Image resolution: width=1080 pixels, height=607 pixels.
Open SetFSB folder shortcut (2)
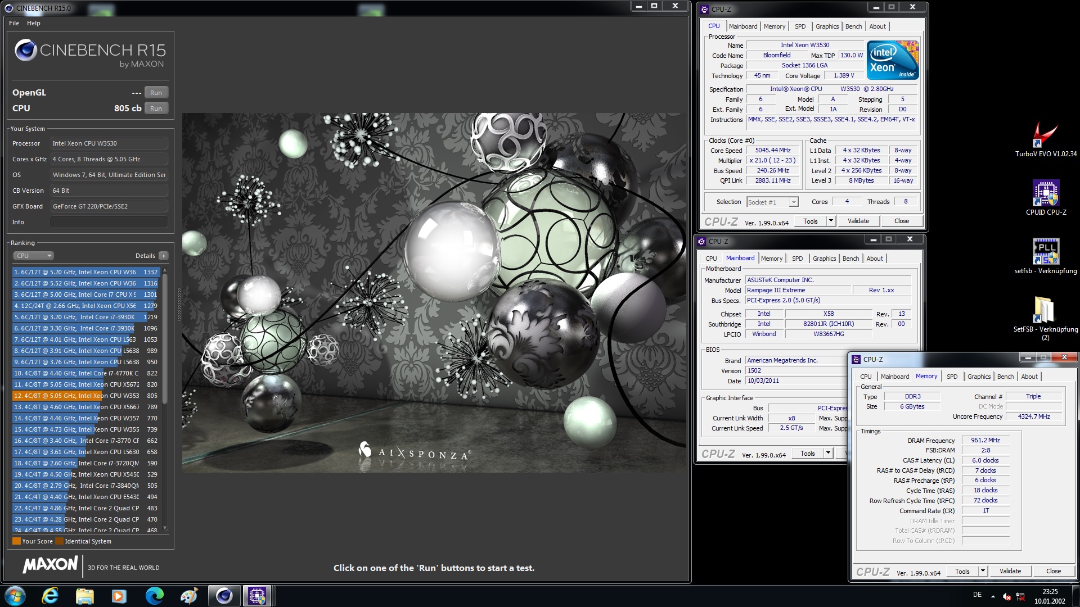point(1046,318)
